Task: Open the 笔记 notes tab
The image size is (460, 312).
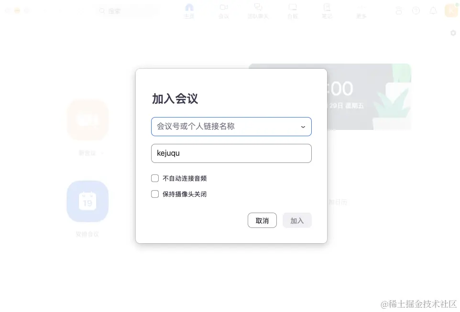Action: pos(327,11)
